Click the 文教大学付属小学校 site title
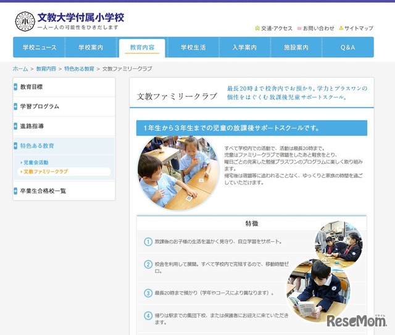395x335 pixels. point(81,18)
